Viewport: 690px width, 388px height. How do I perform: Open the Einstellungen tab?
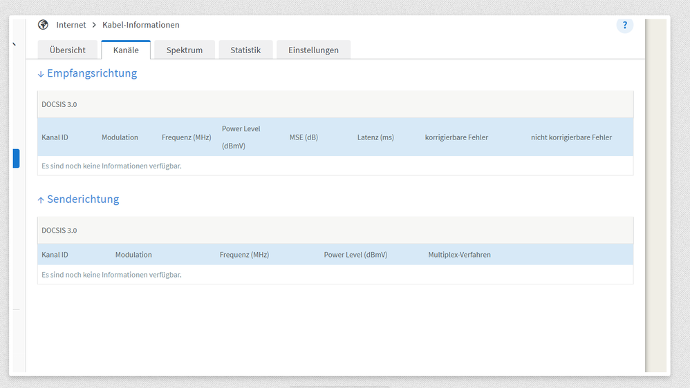coord(313,50)
